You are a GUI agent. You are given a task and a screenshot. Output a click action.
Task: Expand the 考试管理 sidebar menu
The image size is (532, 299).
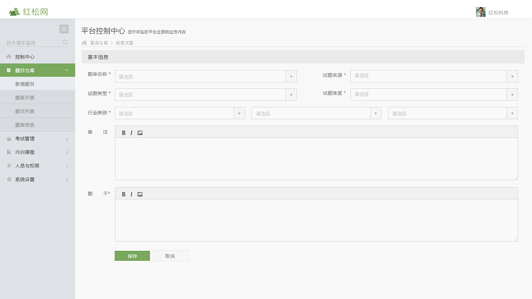[x=37, y=139]
